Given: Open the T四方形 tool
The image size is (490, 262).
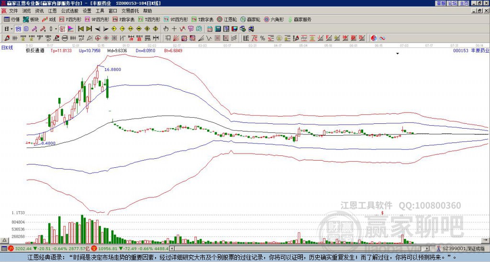Looking at the screenshot, I should 149,20.
